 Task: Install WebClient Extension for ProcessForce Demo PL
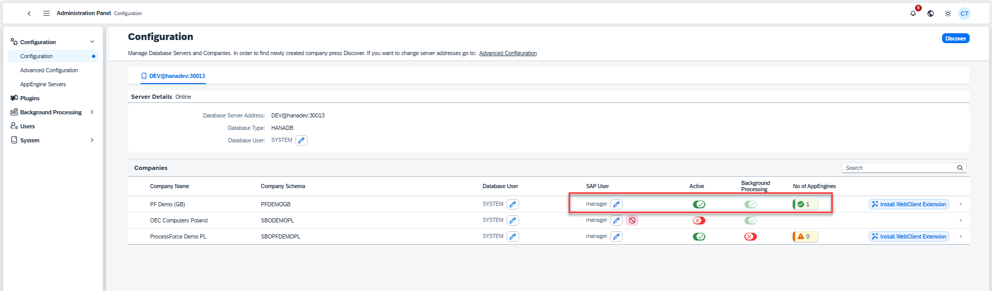pyautogui.click(x=909, y=236)
